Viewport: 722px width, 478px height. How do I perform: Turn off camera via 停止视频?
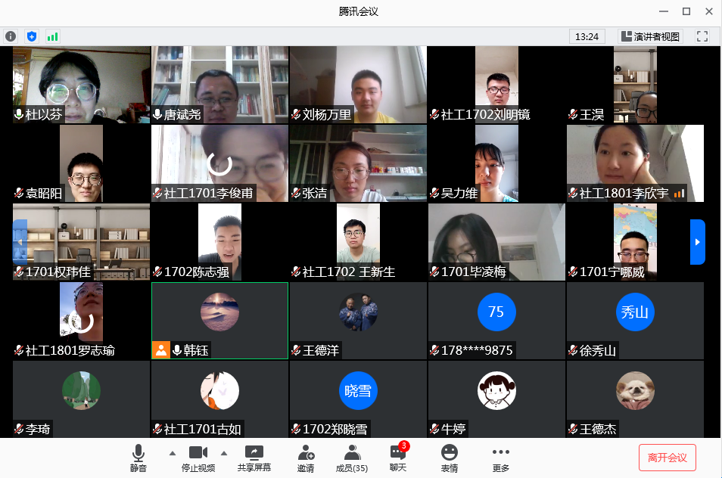click(198, 457)
